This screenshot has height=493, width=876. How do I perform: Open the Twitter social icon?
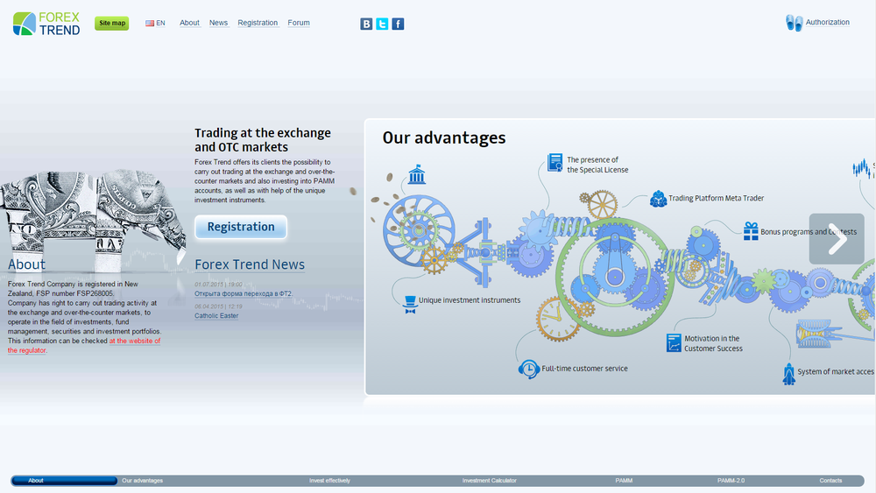(382, 24)
